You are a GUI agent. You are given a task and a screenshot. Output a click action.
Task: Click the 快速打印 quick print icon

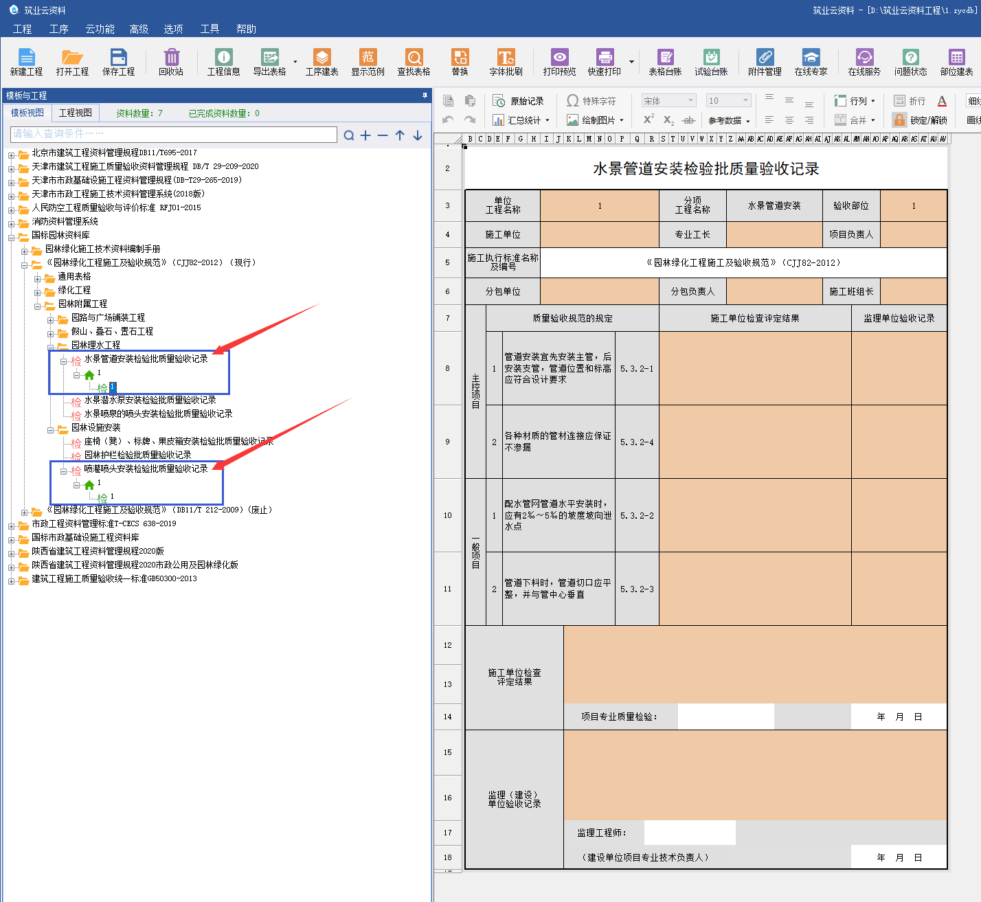(605, 62)
